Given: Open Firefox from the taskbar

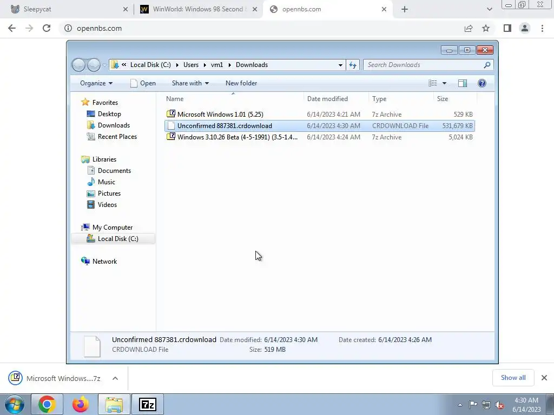Looking at the screenshot, I should click(81, 404).
